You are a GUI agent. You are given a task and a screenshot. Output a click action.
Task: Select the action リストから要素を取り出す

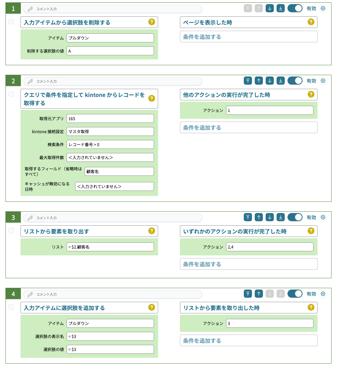pos(89,231)
